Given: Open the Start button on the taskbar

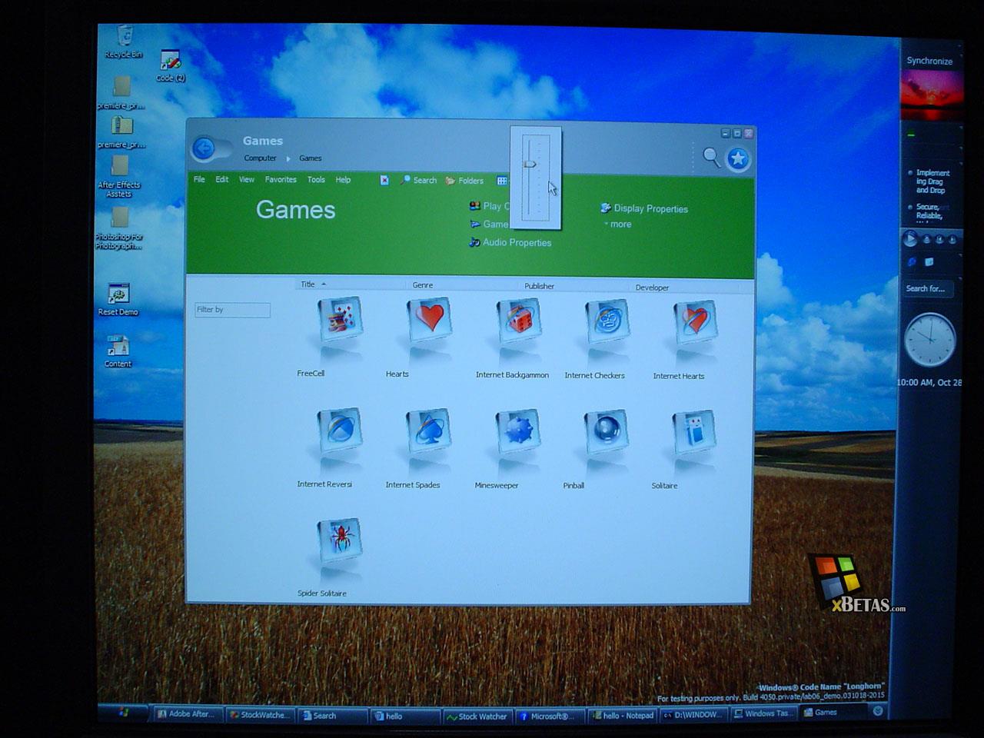Looking at the screenshot, I should pyautogui.click(x=123, y=713).
